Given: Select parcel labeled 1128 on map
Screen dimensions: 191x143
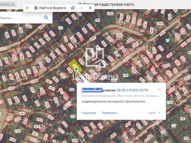Looking at the screenshot, I should point(18,131).
